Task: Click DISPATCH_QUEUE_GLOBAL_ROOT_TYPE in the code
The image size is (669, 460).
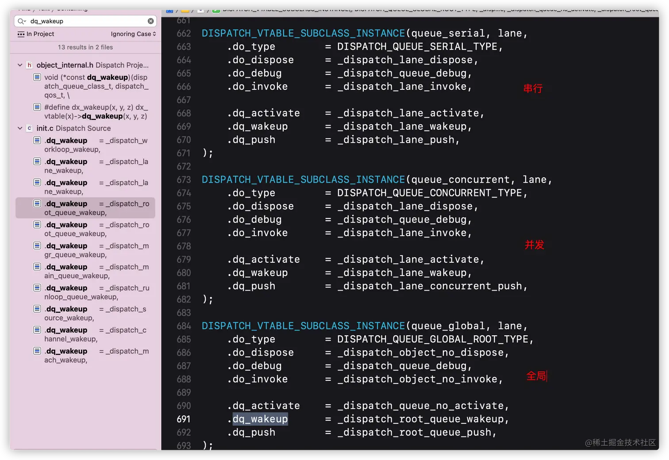Action: click(432, 339)
